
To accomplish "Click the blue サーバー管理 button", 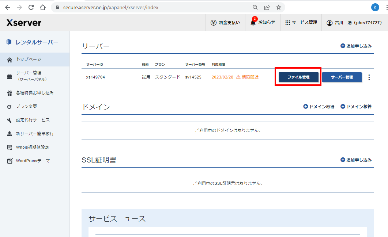I will (x=342, y=77).
